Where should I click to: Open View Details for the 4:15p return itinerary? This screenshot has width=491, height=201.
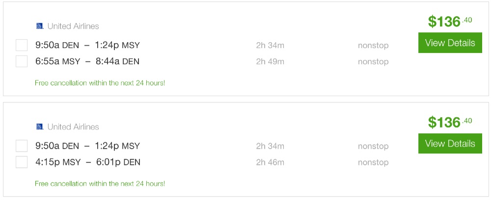point(450,144)
